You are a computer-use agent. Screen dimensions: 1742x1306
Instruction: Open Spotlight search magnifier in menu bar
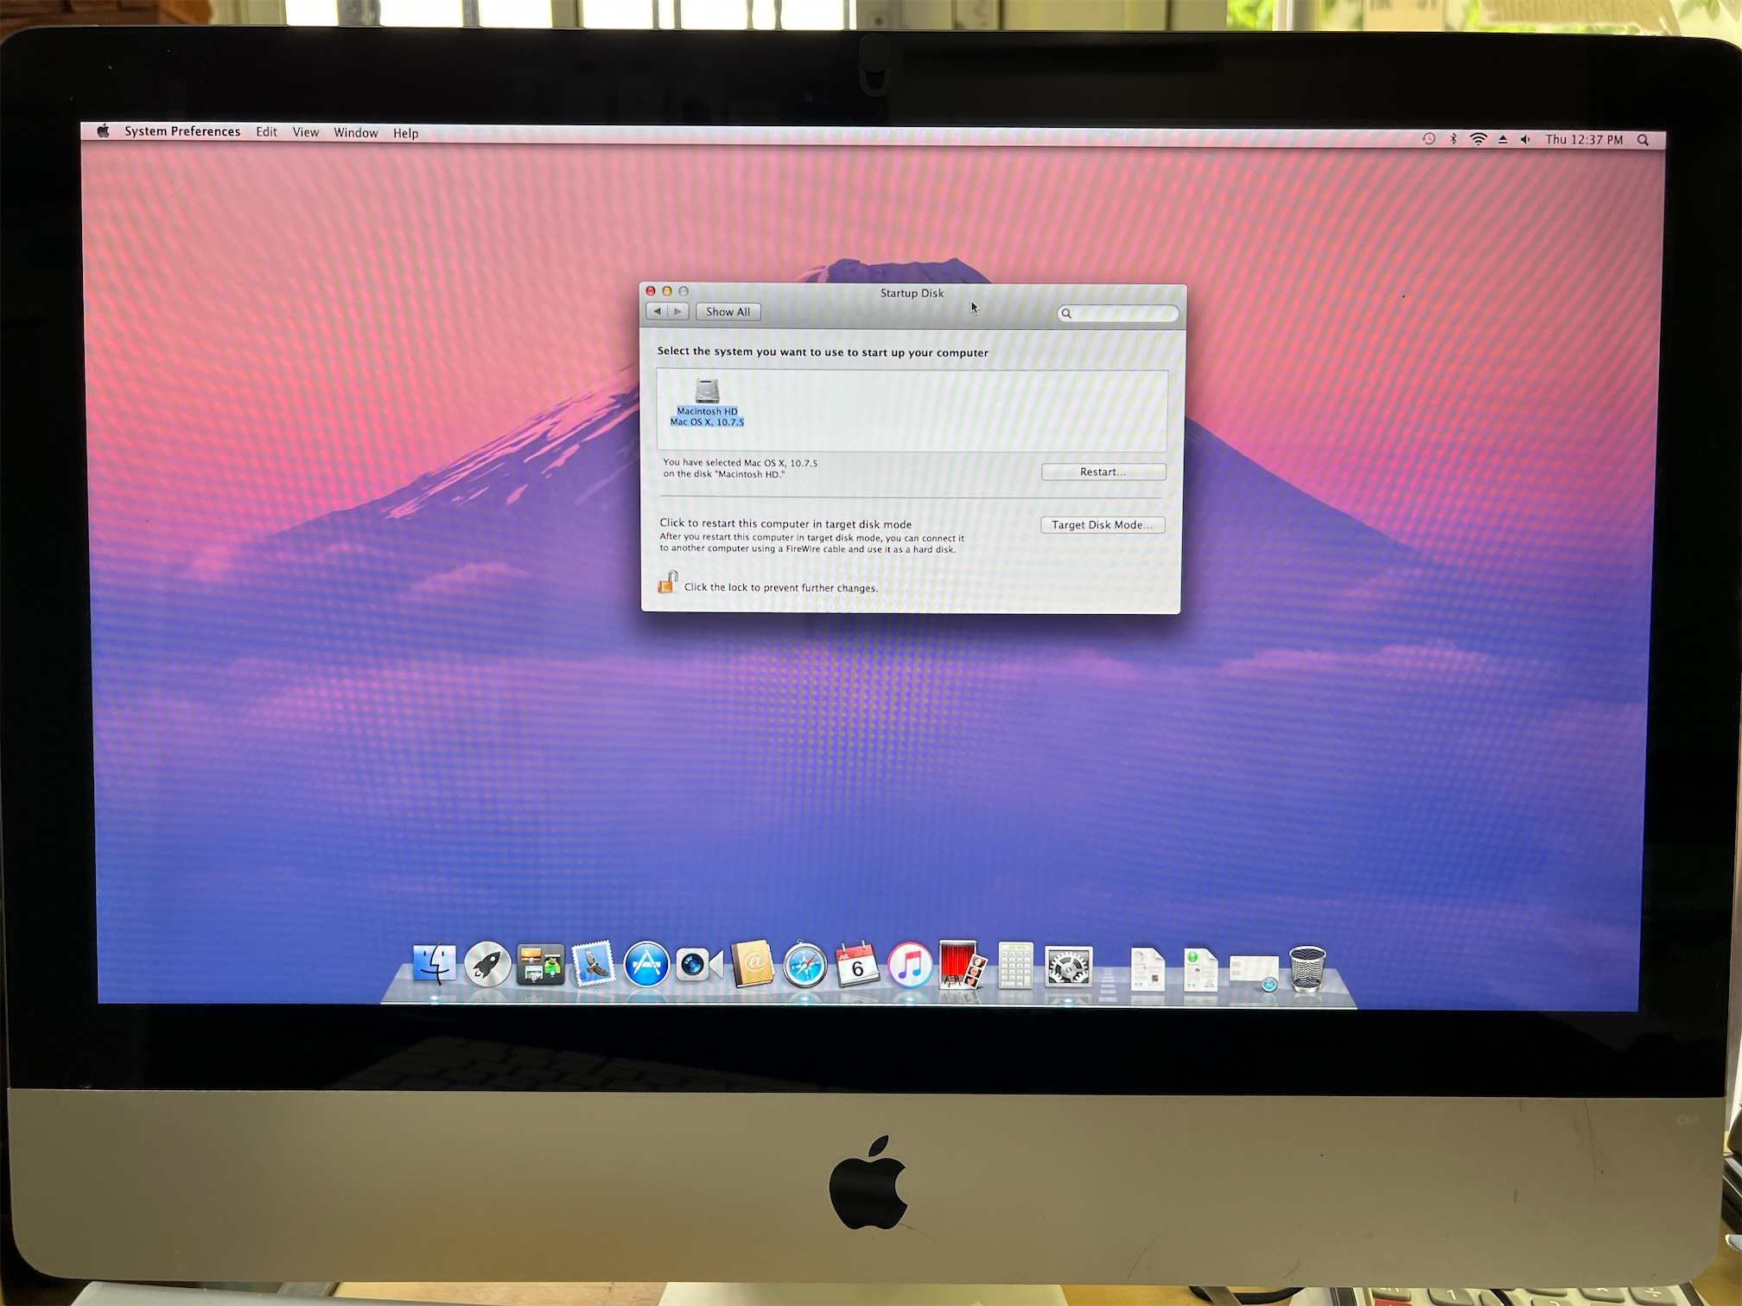click(x=1643, y=140)
